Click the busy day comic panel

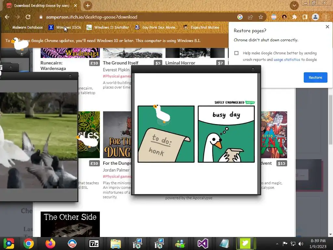click(226, 134)
